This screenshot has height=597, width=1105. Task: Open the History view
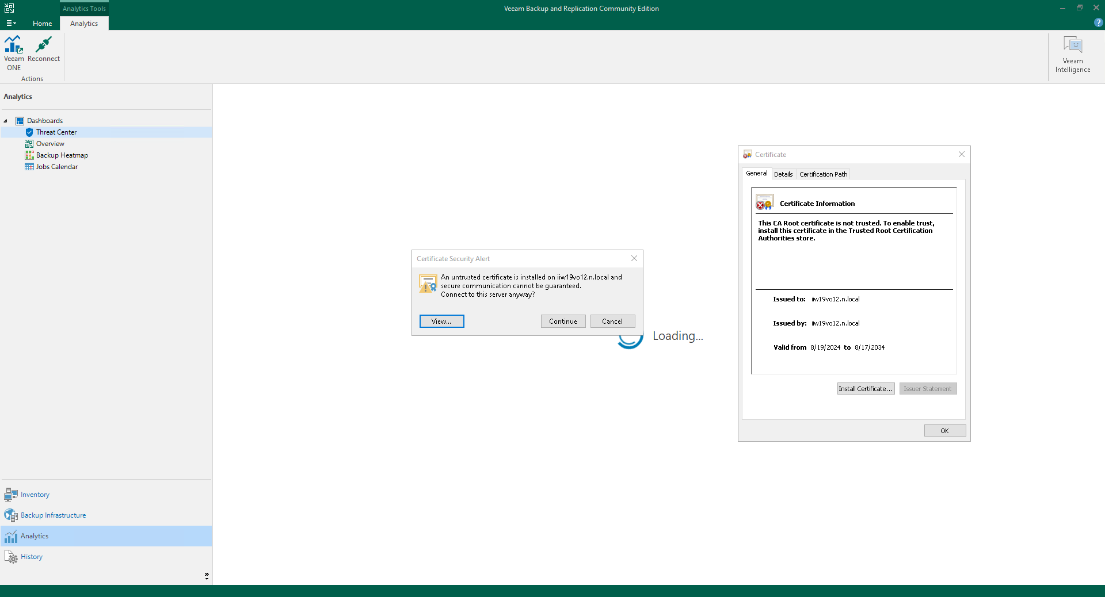tap(106, 557)
